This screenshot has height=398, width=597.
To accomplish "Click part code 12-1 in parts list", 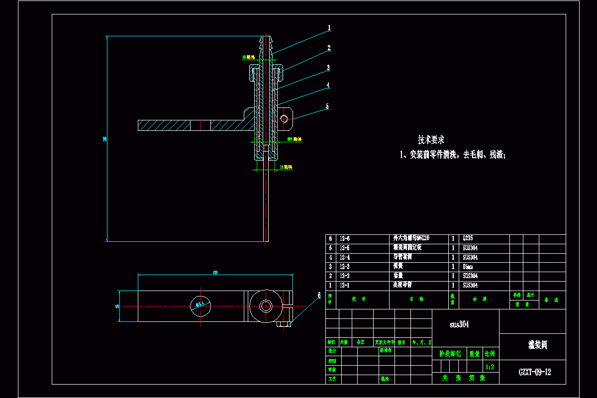I will (345, 285).
